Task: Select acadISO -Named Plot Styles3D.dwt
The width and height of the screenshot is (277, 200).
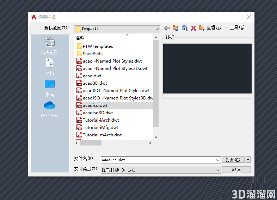Action: point(115,98)
